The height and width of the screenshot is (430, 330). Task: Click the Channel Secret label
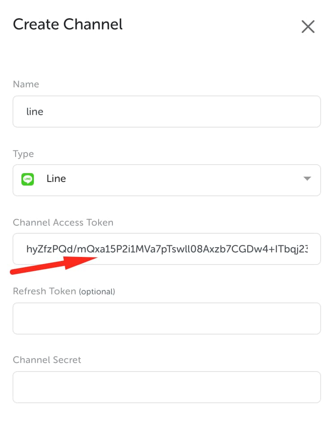click(x=47, y=360)
